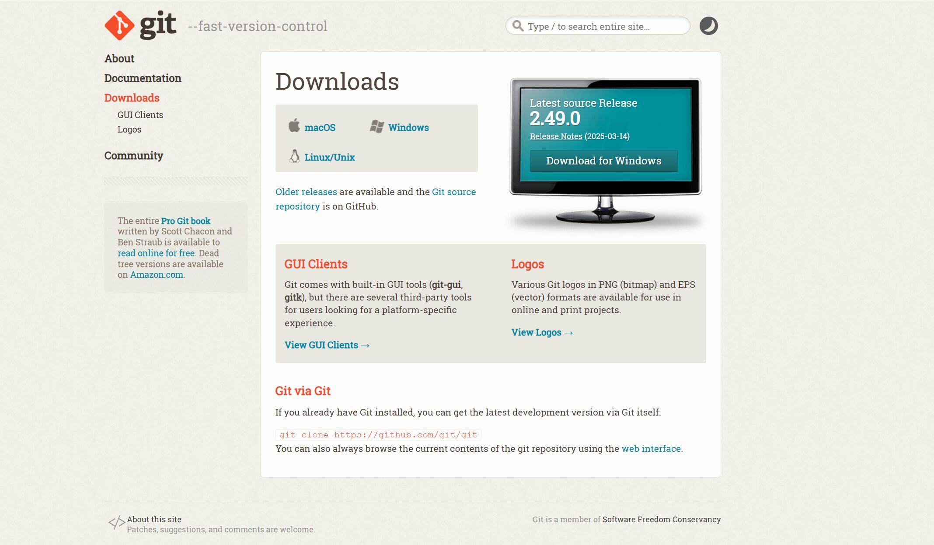Click the Windows flag icon

coord(377,126)
